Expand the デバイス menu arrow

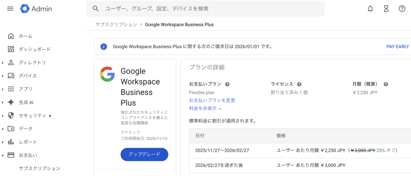click(x=3, y=76)
